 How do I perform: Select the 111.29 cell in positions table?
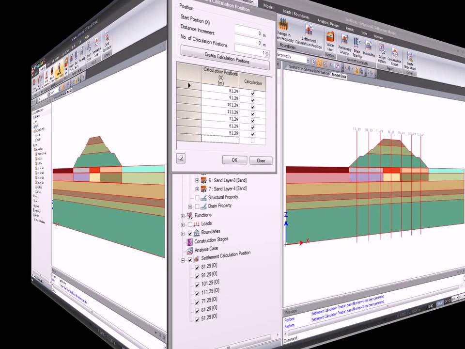tap(220, 111)
